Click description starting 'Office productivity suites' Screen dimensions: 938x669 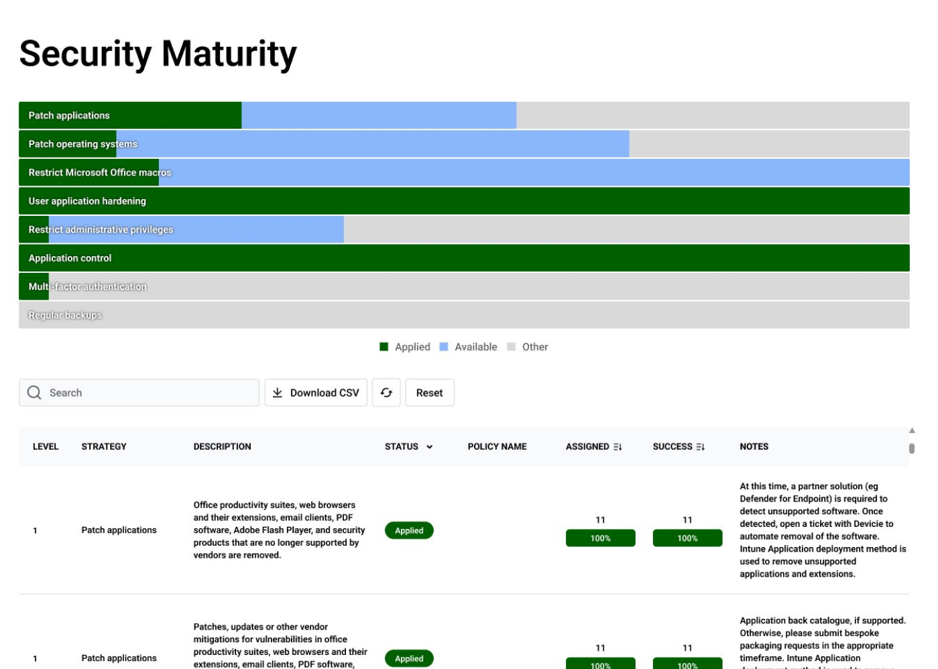coord(280,530)
